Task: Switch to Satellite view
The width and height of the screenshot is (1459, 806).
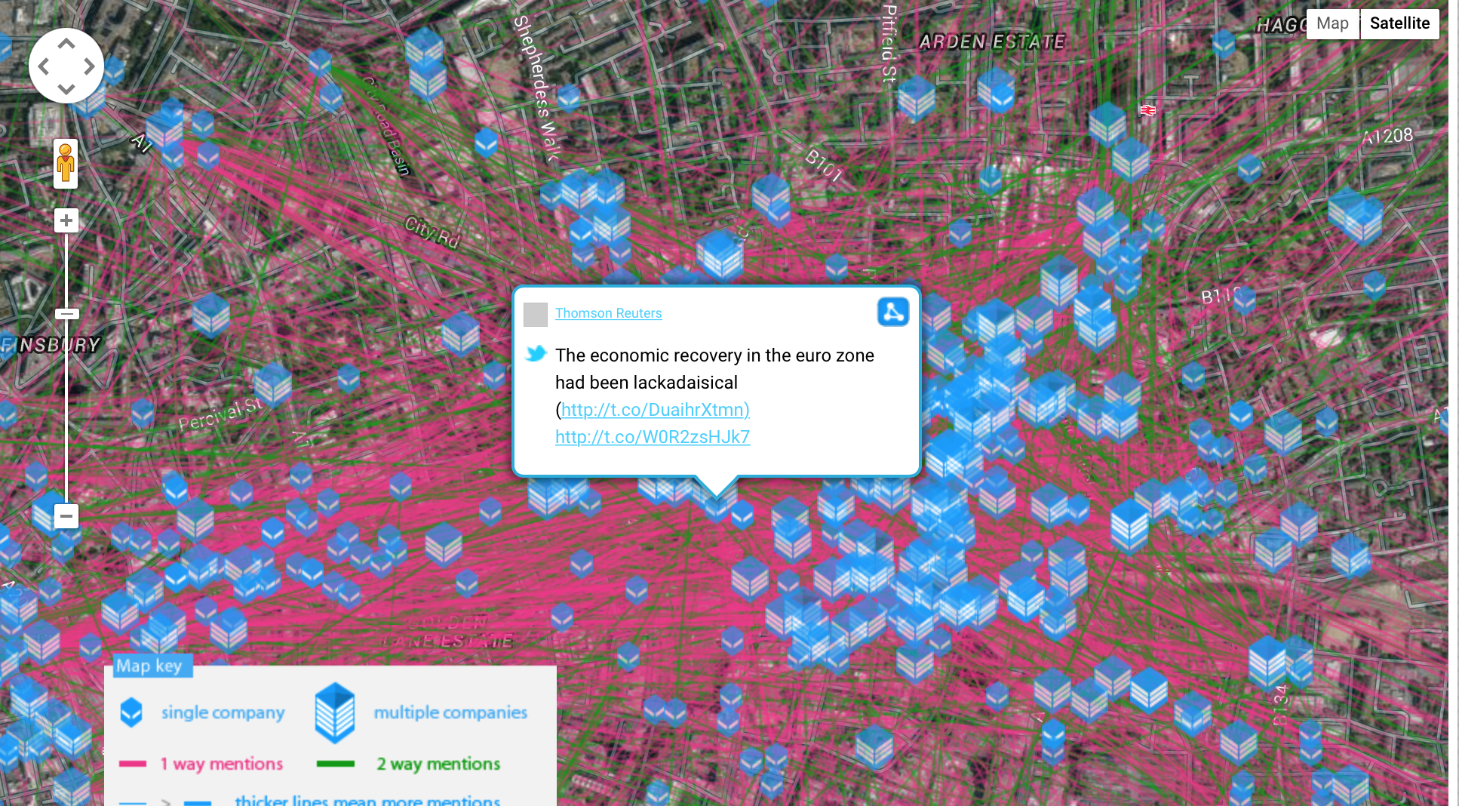Action: (1399, 23)
